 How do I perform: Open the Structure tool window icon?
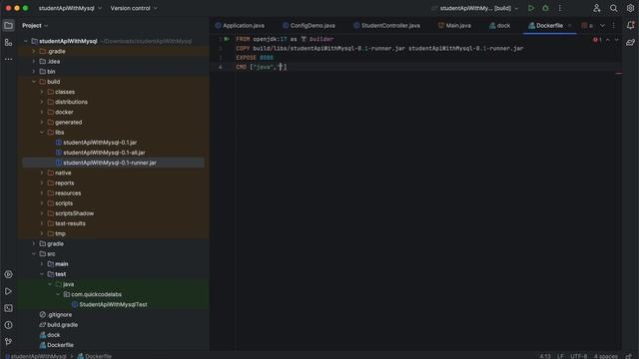point(8,42)
